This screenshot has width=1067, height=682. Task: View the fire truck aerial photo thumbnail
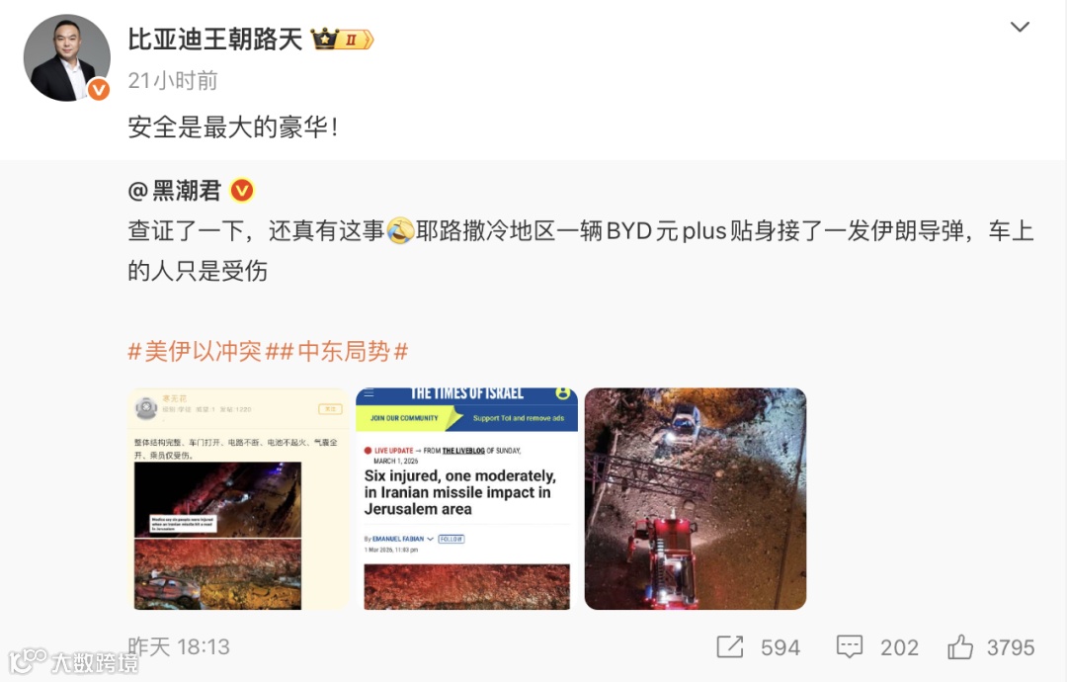[x=696, y=499]
